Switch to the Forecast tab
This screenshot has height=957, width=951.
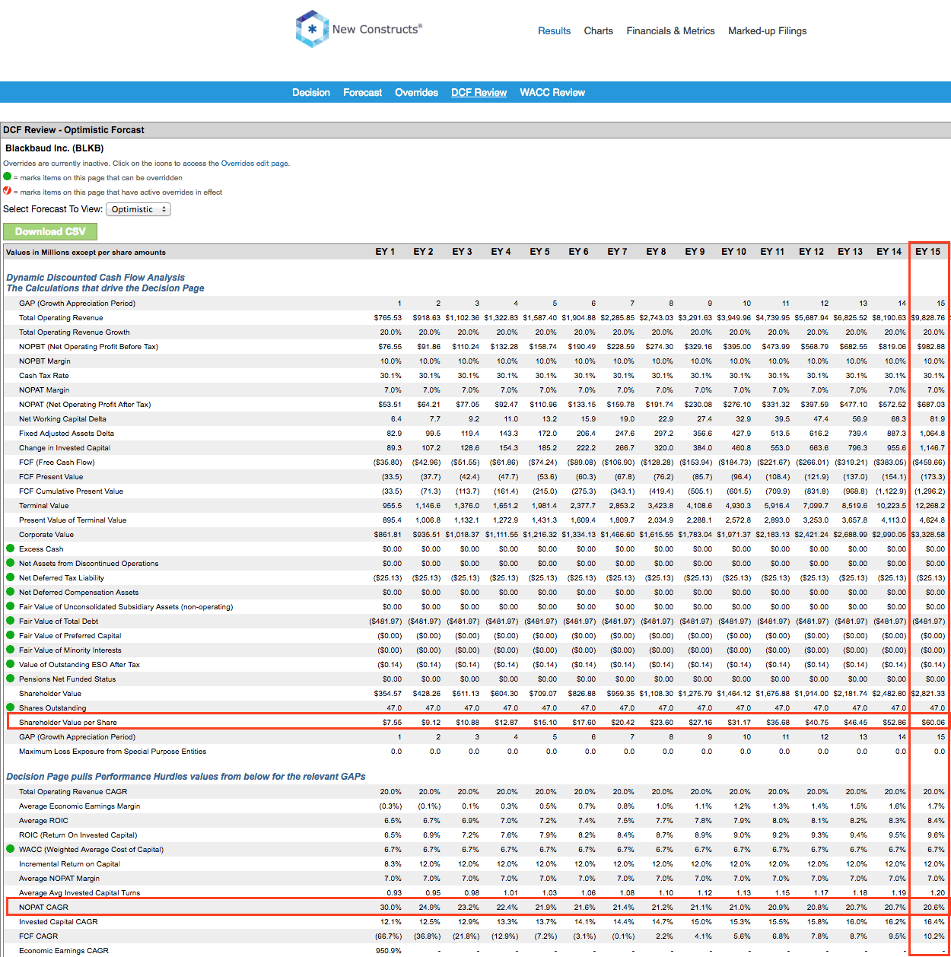tap(363, 93)
